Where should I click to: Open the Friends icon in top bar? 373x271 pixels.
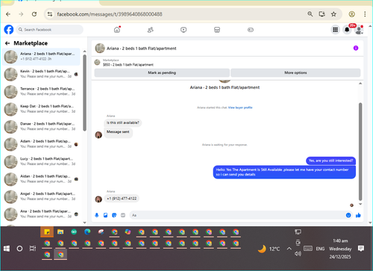click(151, 30)
